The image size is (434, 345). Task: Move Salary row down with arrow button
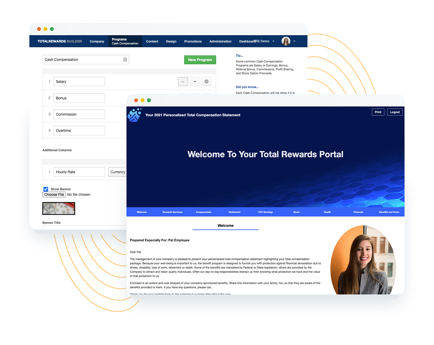(x=195, y=82)
